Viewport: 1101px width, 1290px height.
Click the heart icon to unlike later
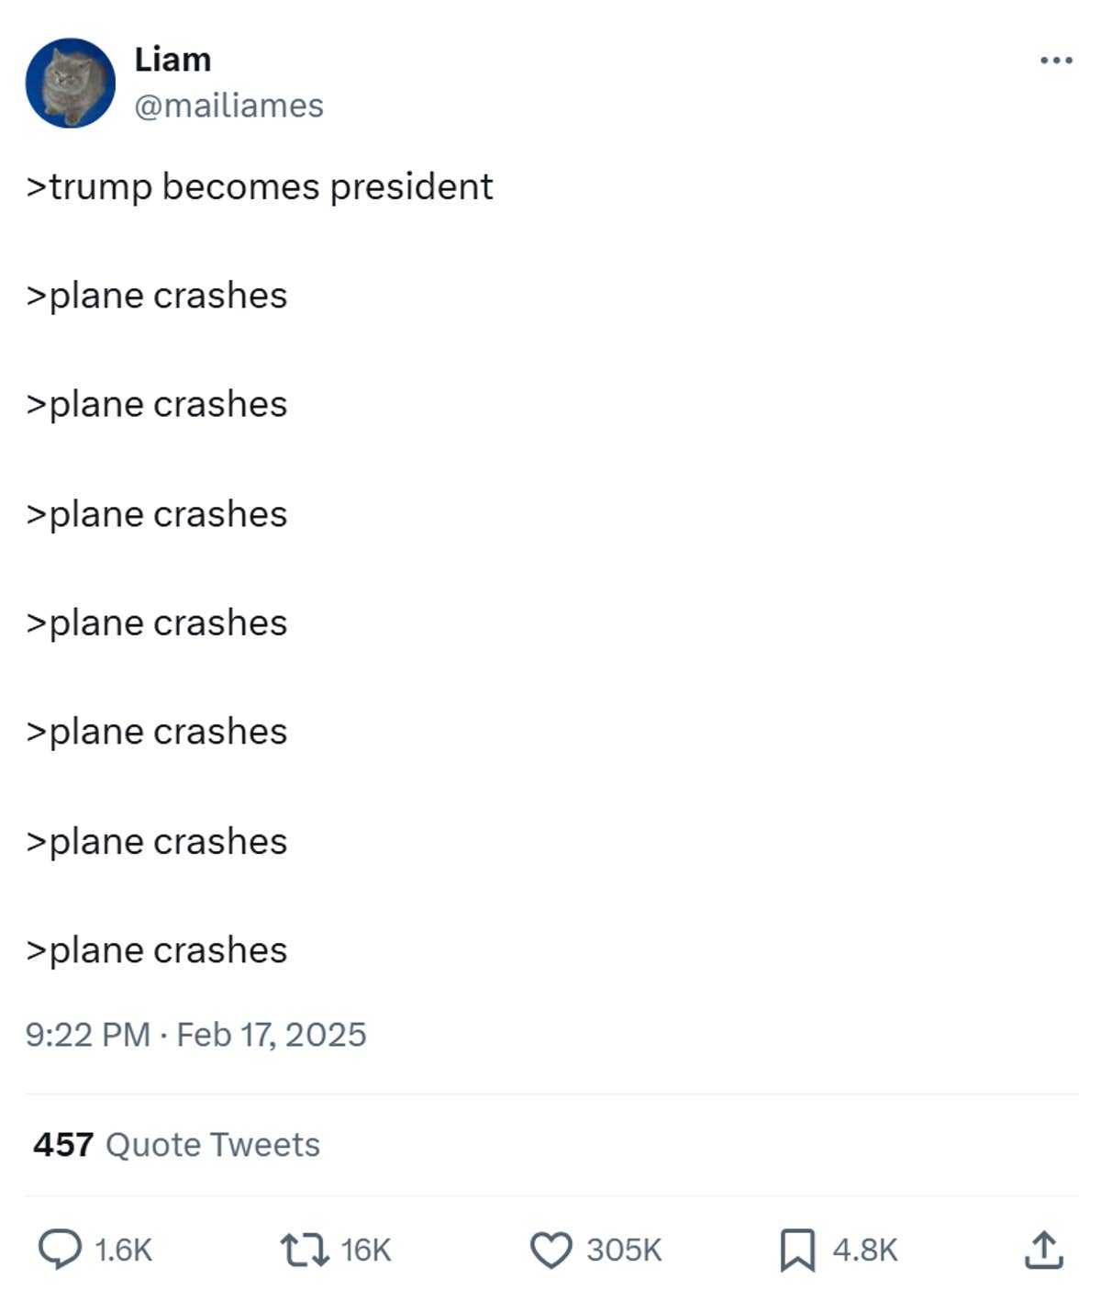[550, 1249]
